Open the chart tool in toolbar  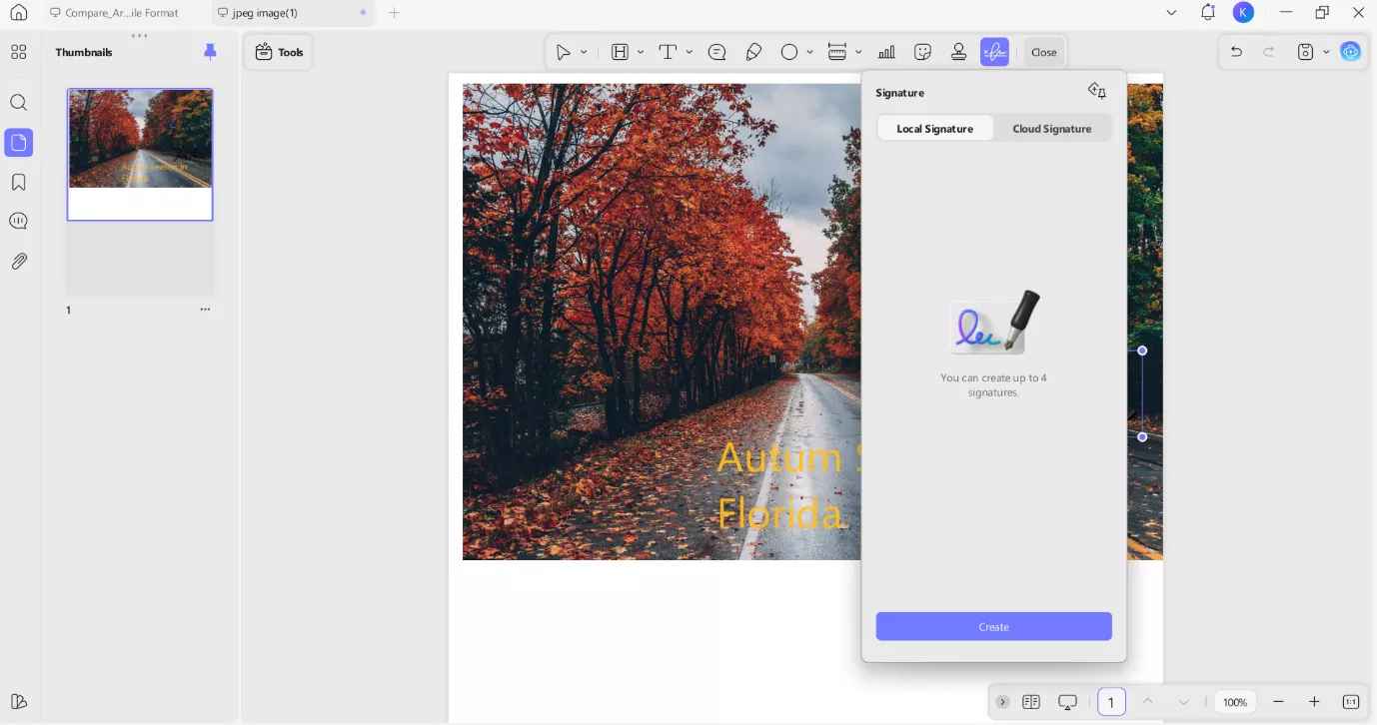[x=886, y=52]
